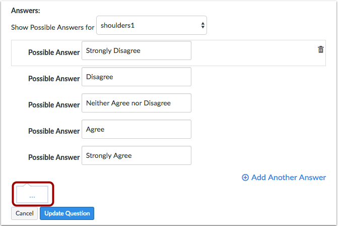
Task: Select the Answers: heading text
Action: (x=26, y=11)
